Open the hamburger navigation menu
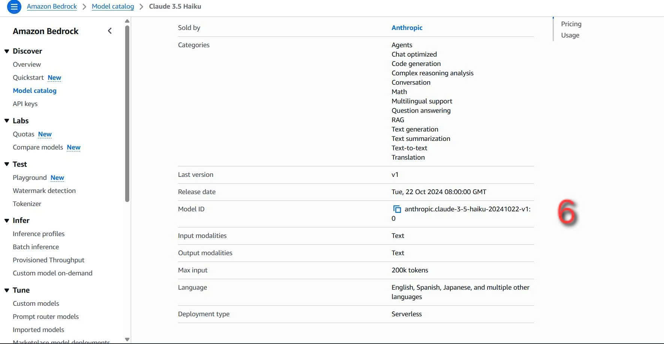The width and height of the screenshot is (664, 344). pos(14,7)
